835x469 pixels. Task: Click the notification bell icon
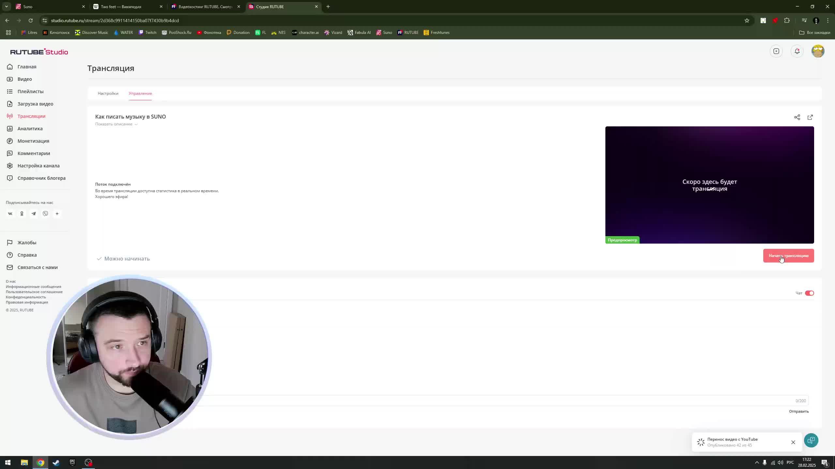(x=797, y=51)
